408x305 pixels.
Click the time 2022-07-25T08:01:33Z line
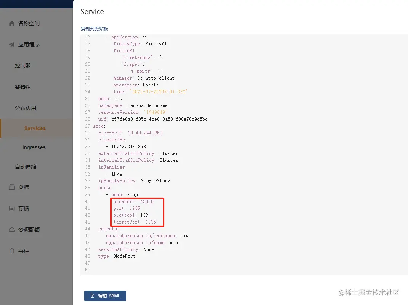tap(150, 91)
